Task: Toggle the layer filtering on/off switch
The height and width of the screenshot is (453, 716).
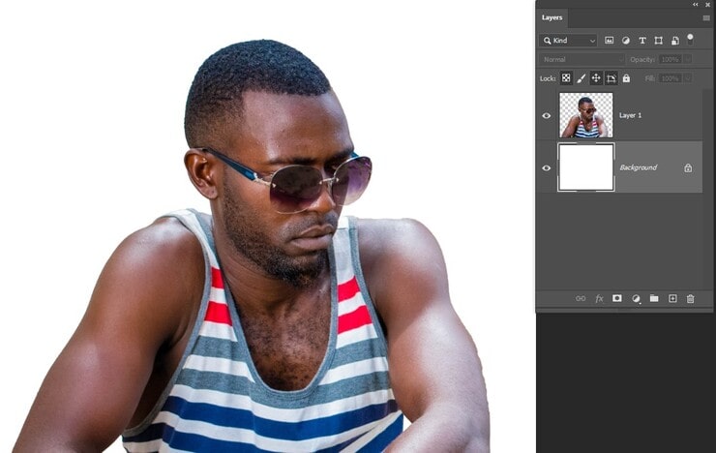Action: coord(690,39)
